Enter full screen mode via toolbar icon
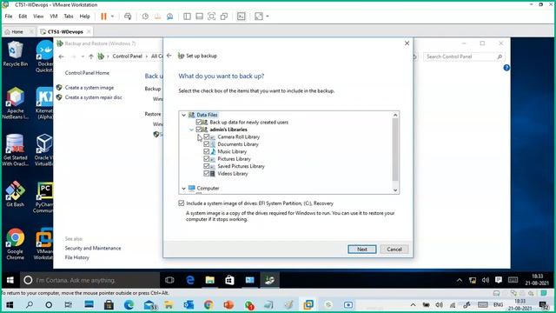Screen dimensions: 556x313 (211, 17)
